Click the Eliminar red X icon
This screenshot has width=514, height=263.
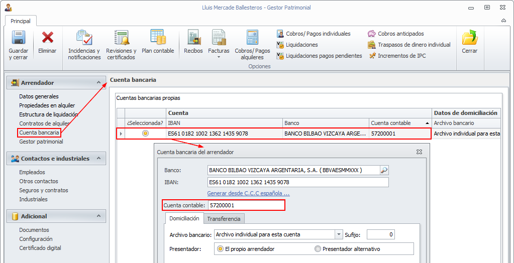(48, 38)
